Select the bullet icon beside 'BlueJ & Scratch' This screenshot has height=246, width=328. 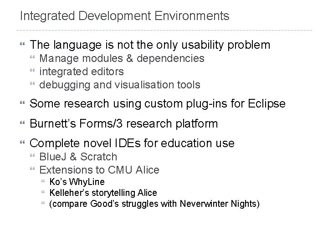pos(32,155)
